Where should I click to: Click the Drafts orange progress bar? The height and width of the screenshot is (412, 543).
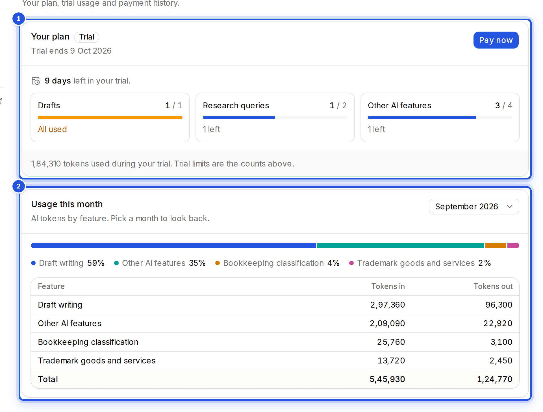point(110,117)
